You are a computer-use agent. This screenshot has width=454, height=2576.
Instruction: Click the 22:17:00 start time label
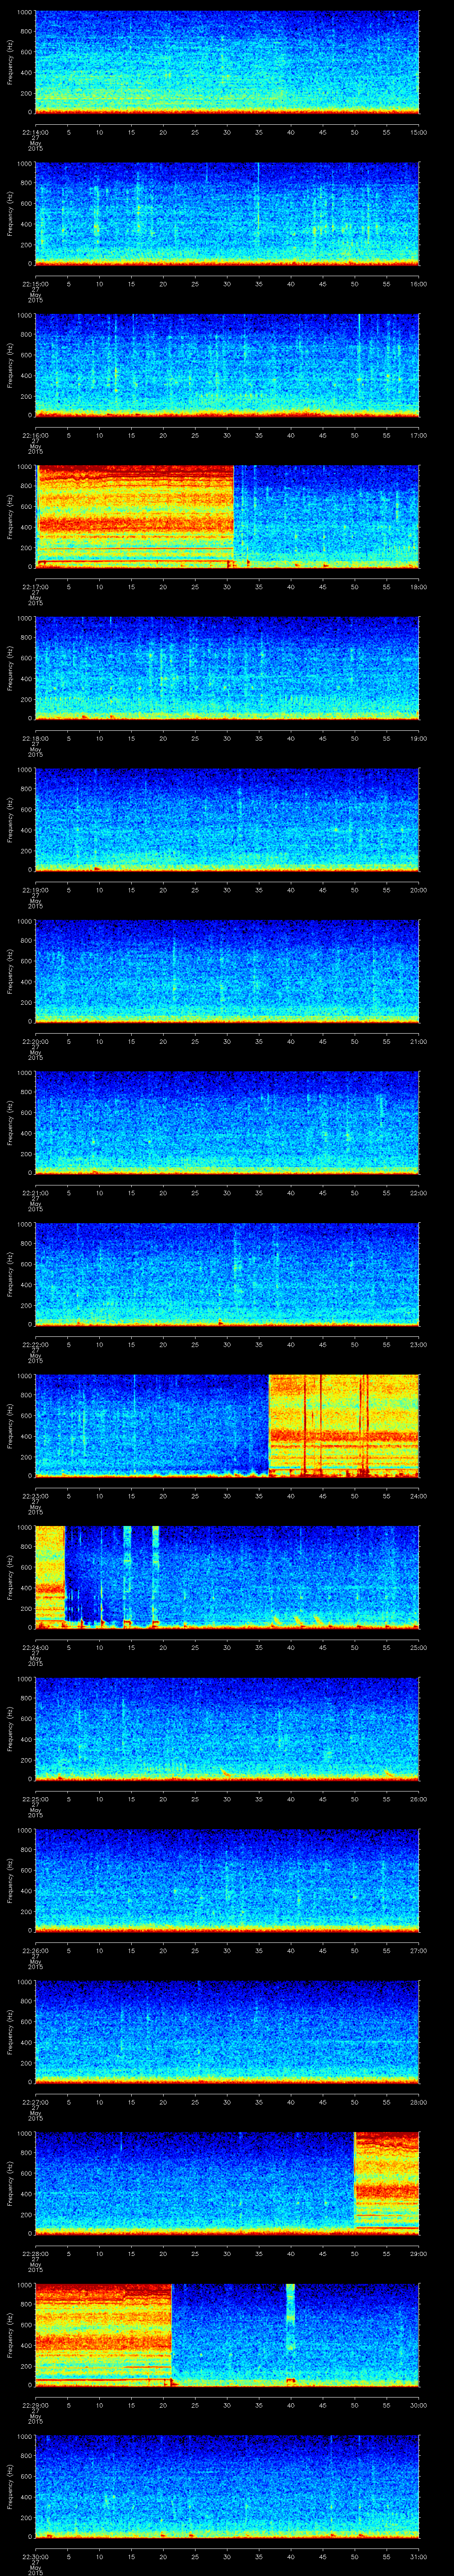point(35,586)
